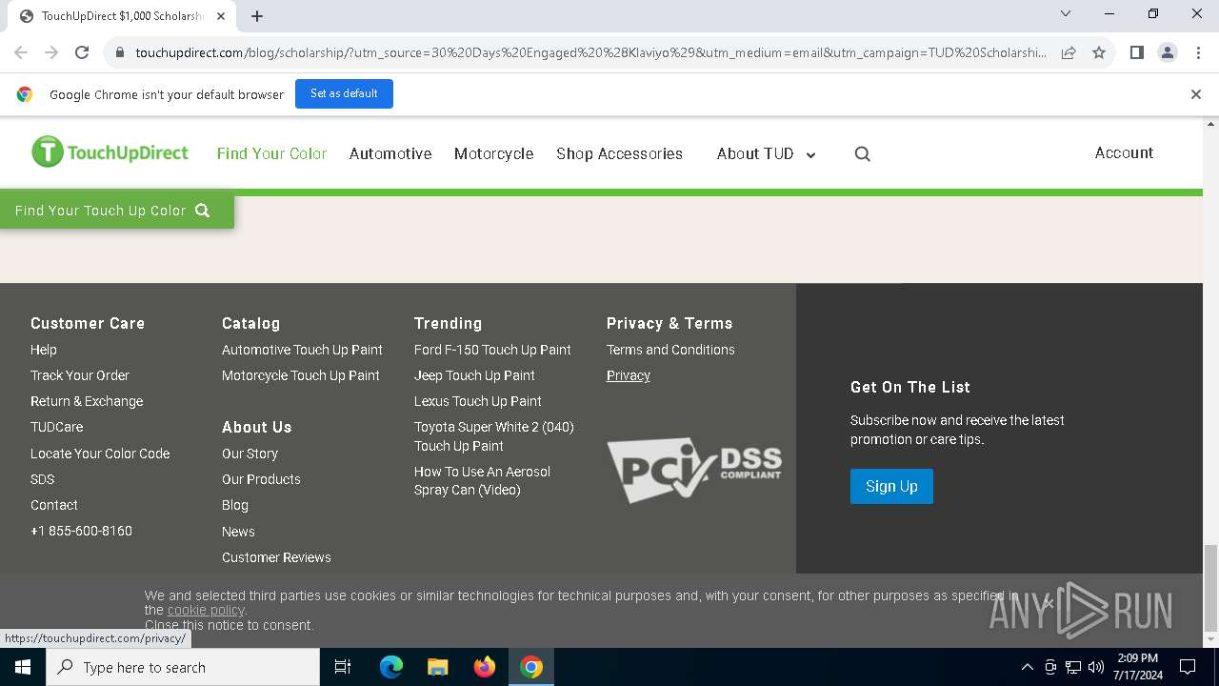Open the site search magnifier icon
This screenshot has height=686, width=1219.
[x=863, y=153]
